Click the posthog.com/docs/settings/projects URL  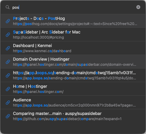[x=75, y=24]
